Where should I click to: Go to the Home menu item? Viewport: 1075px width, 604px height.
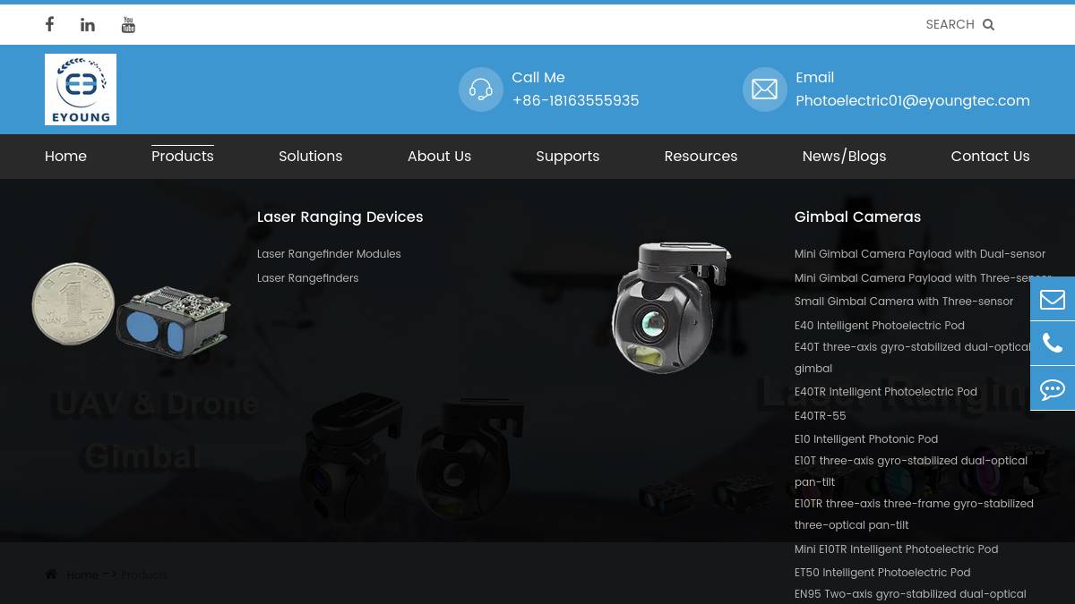tap(65, 157)
